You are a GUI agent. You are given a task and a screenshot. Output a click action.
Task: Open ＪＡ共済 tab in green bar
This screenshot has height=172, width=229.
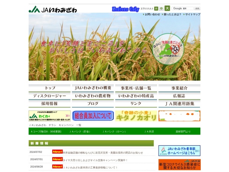[149, 131]
